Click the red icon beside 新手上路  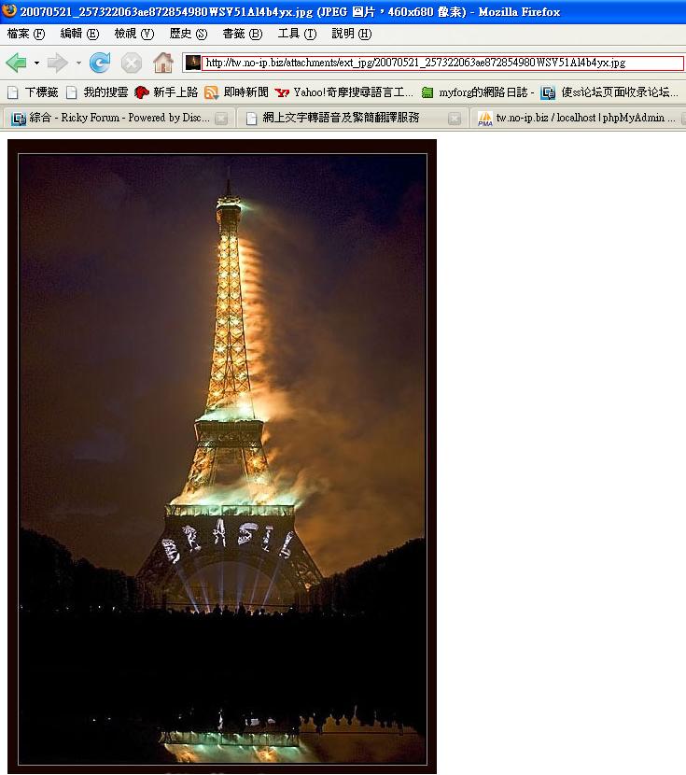click(141, 92)
